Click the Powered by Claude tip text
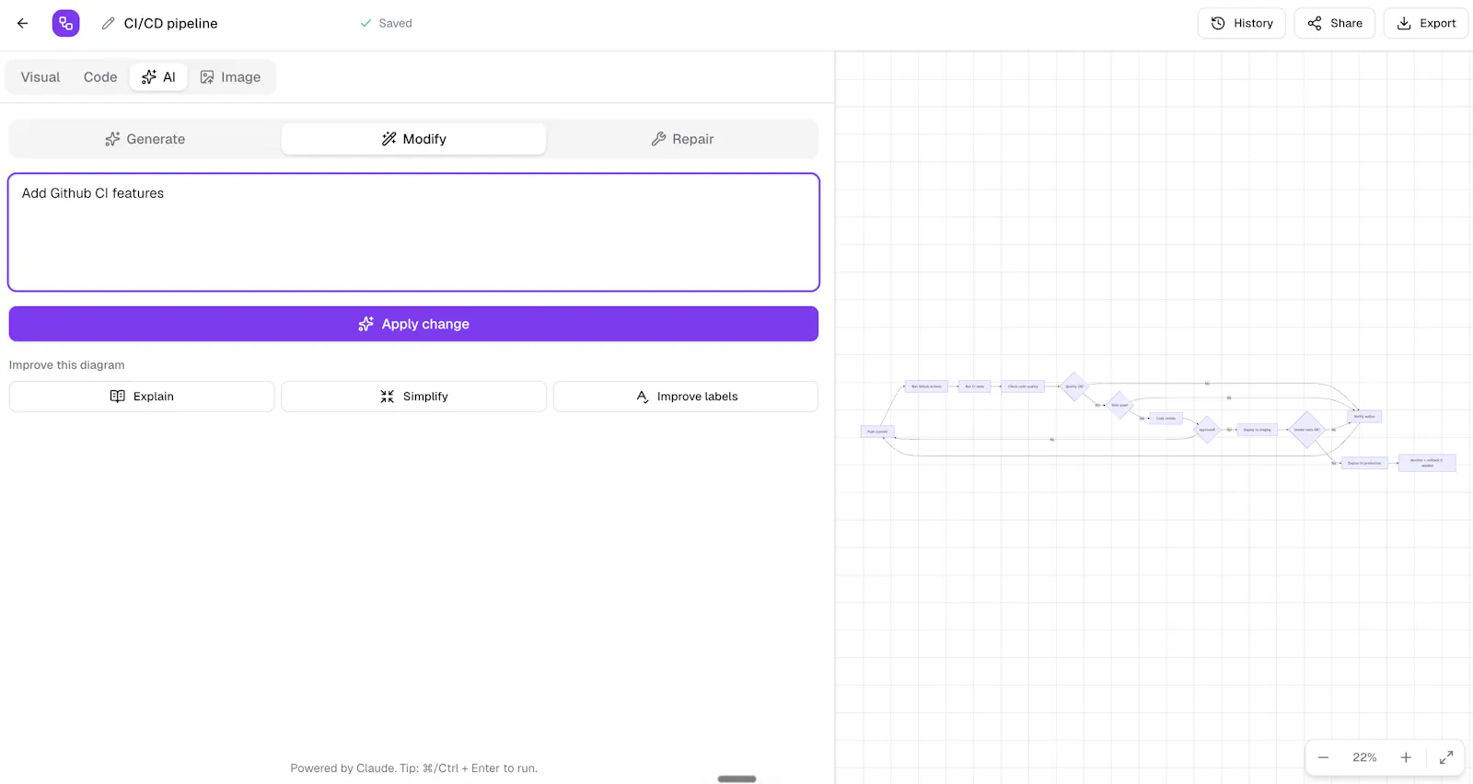The width and height of the screenshot is (1473, 784). 413,768
